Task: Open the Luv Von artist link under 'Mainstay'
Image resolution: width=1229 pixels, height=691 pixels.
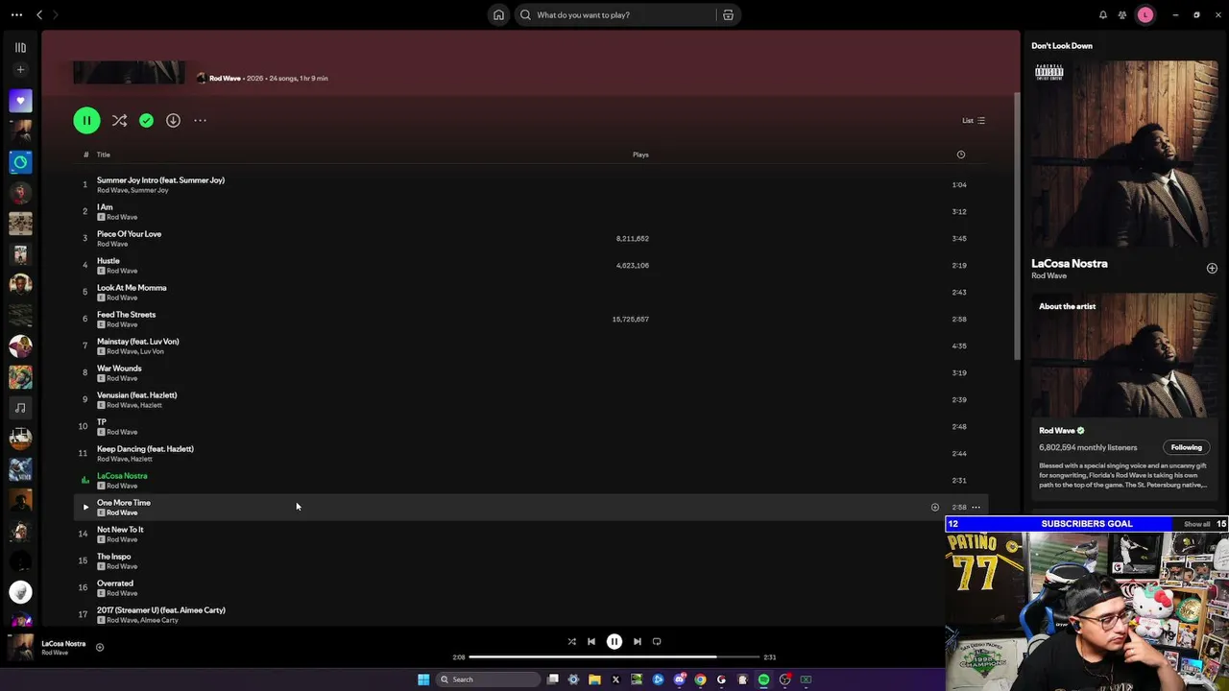Action: (x=152, y=351)
